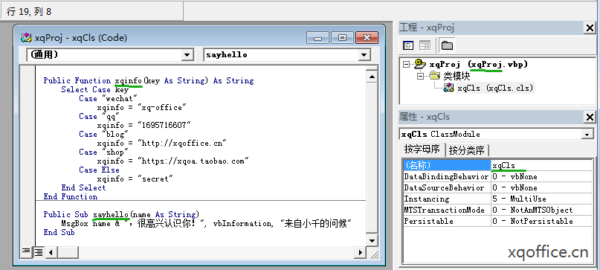Collapse the xqProj project node
Viewport: 600px width, 270px height.
[x=407, y=65]
